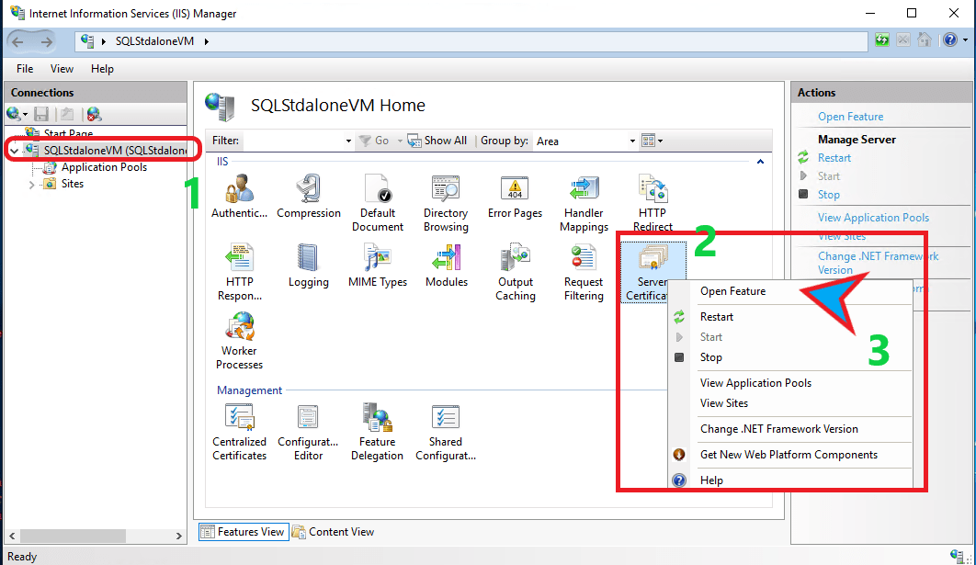Choose Stop from the context menu
976x565 pixels.
point(710,357)
